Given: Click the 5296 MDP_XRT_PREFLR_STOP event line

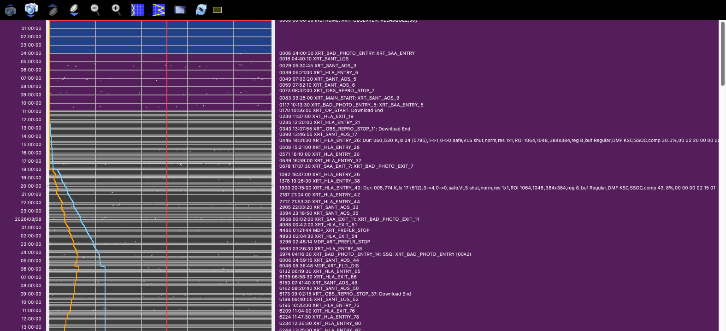Looking at the screenshot, I should coord(325,242).
